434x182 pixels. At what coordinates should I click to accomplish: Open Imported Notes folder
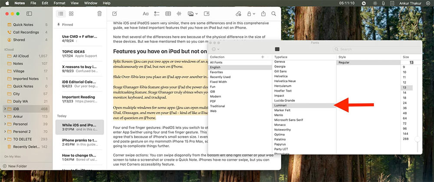click(x=27, y=79)
